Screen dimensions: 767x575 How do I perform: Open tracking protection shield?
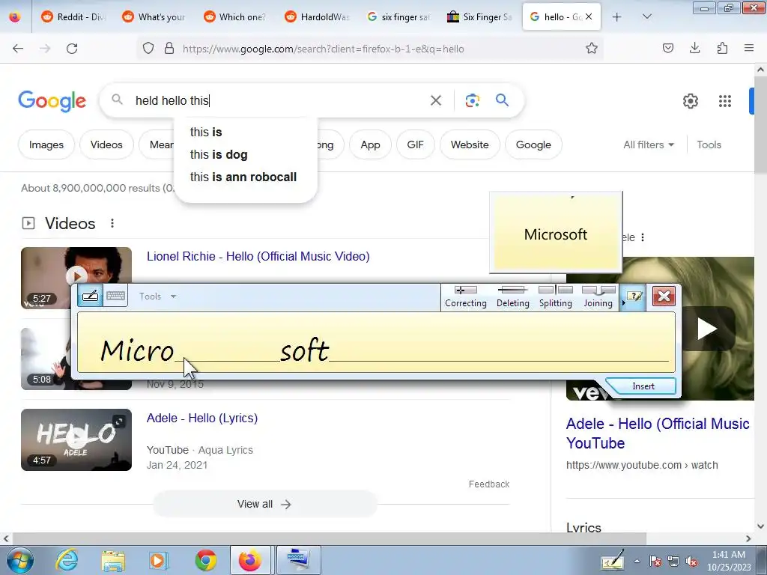click(x=148, y=49)
